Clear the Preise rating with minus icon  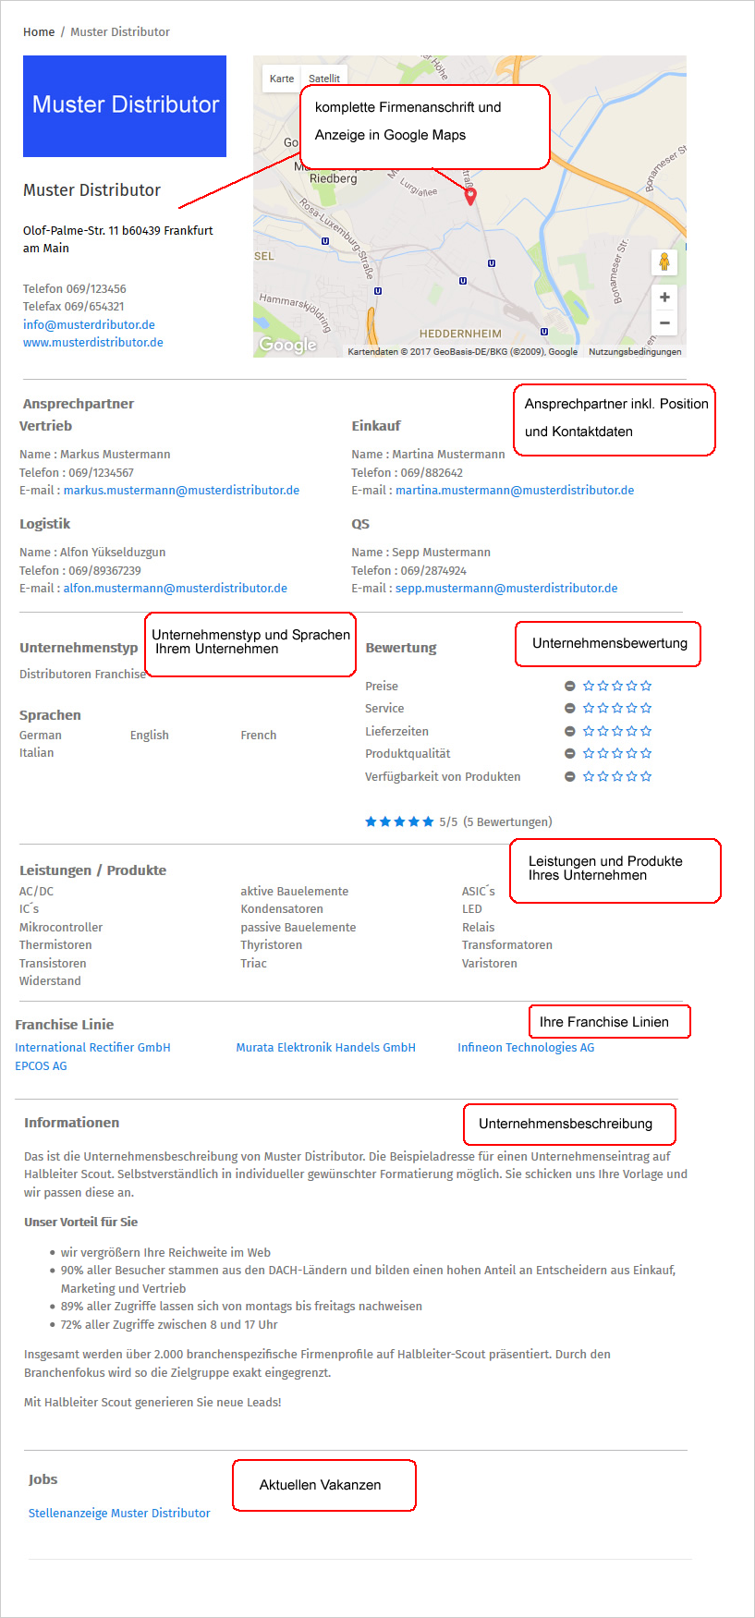pos(570,686)
